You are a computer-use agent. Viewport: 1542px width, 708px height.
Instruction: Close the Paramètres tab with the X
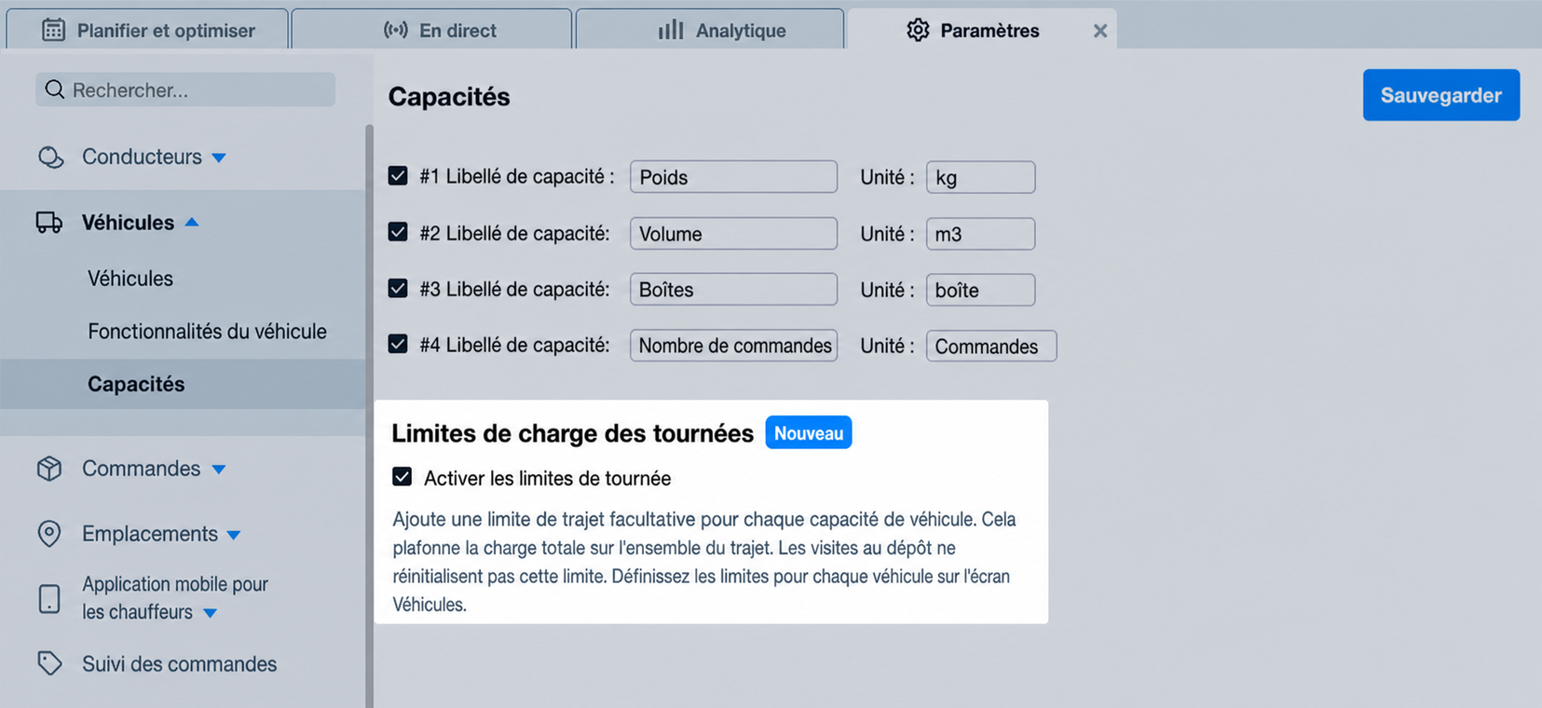(x=1100, y=31)
